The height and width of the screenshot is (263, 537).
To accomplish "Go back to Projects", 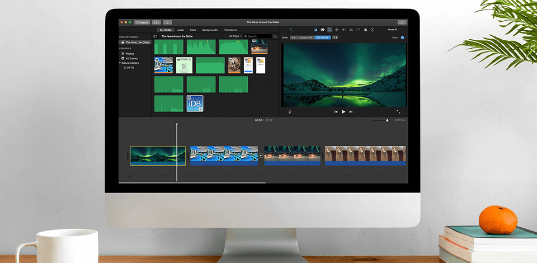I will pyautogui.click(x=142, y=22).
